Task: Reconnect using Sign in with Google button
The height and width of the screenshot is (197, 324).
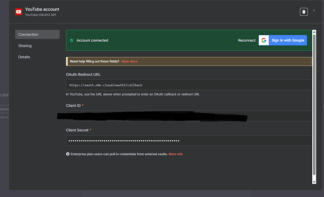Action: pos(283,40)
